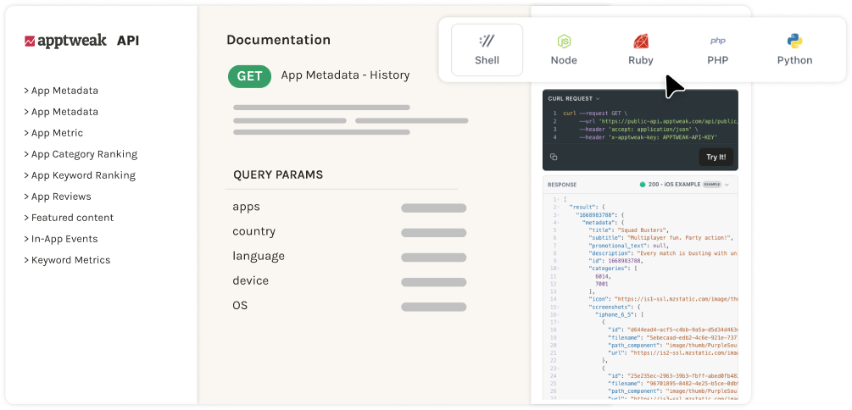Viewport: 852px width, 410px height.
Task: Expand App Metric in the sidebar
Action: [53, 133]
